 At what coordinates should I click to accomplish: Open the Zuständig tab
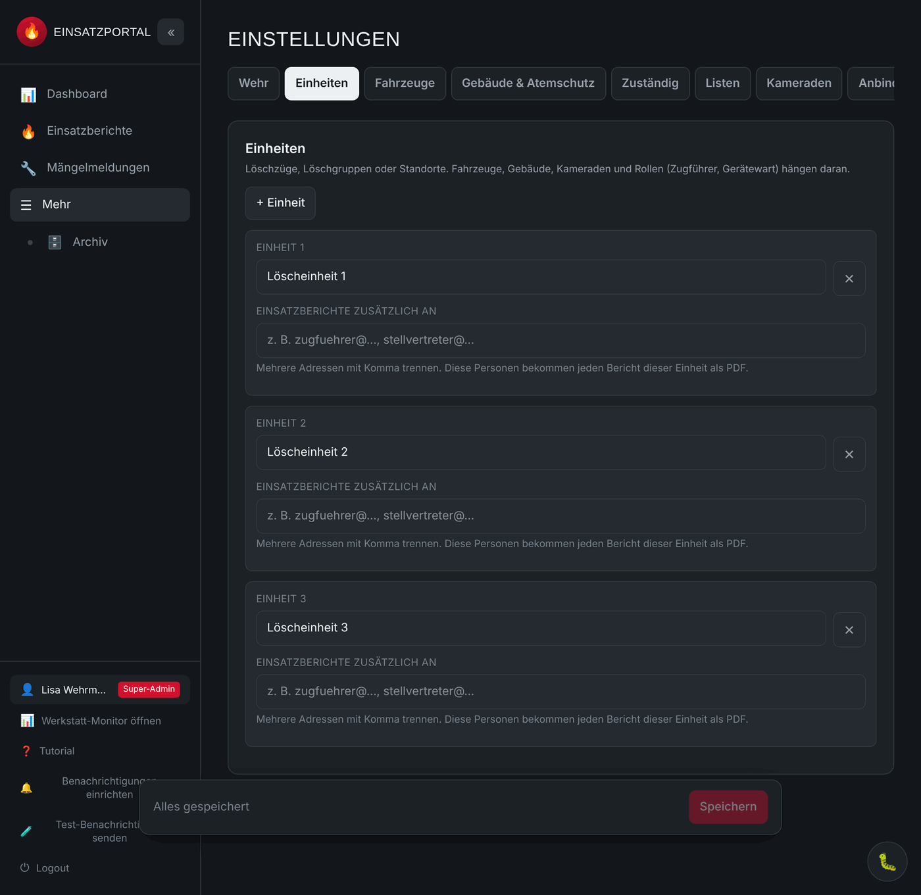coord(650,84)
